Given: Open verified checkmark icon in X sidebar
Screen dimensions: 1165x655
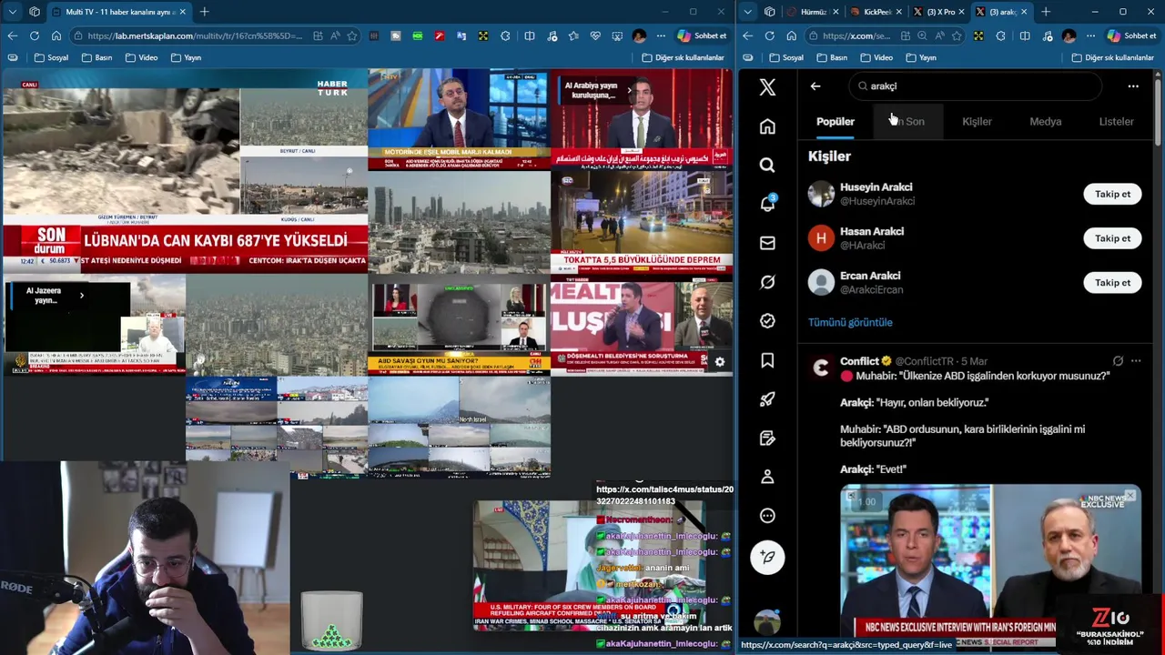Looking at the screenshot, I should tap(767, 321).
